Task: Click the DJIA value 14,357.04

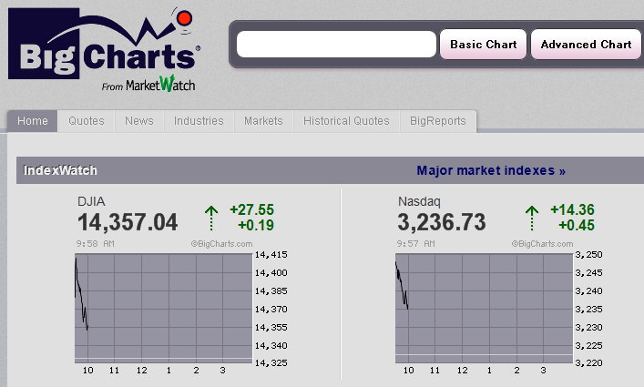Action: point(128,222)
